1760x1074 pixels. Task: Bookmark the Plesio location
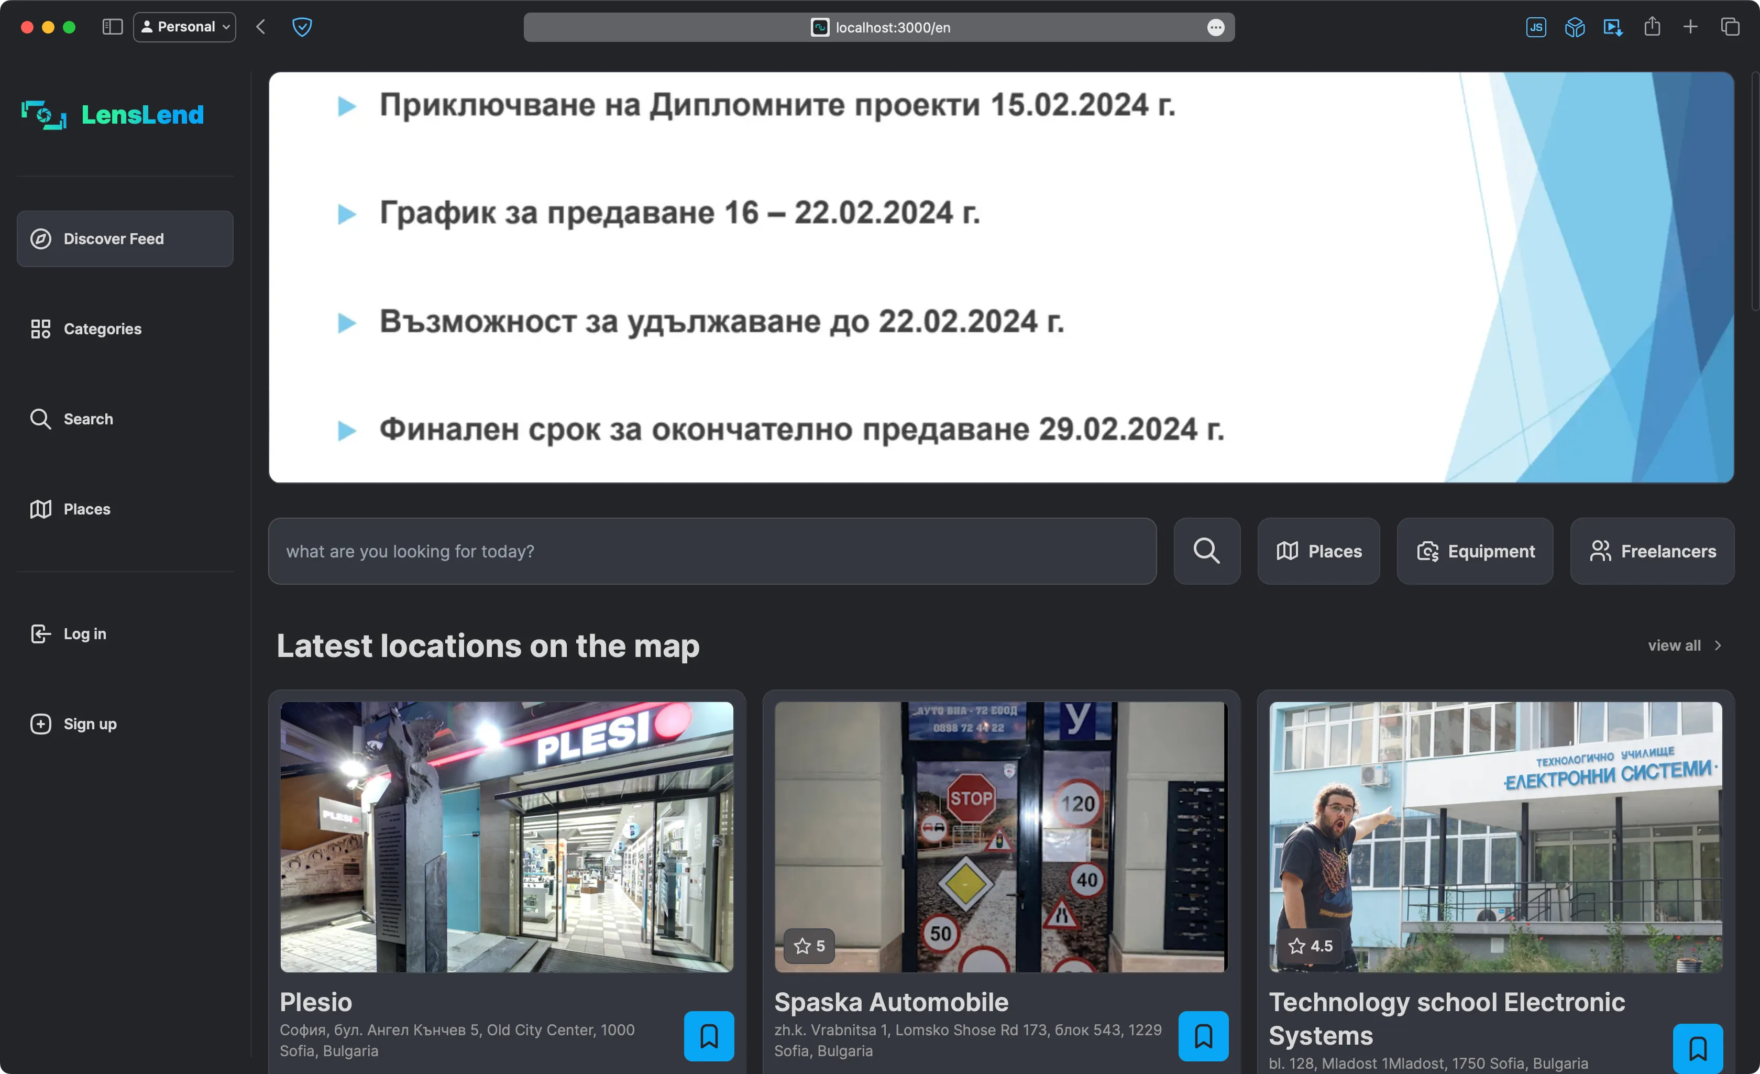click(x=709, y=1035)
